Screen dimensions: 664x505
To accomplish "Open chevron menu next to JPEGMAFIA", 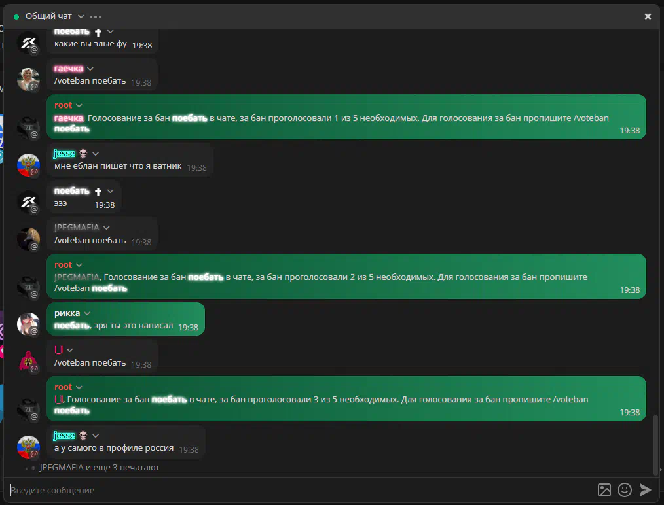I will pyautogui.click(x=106, y=228).
